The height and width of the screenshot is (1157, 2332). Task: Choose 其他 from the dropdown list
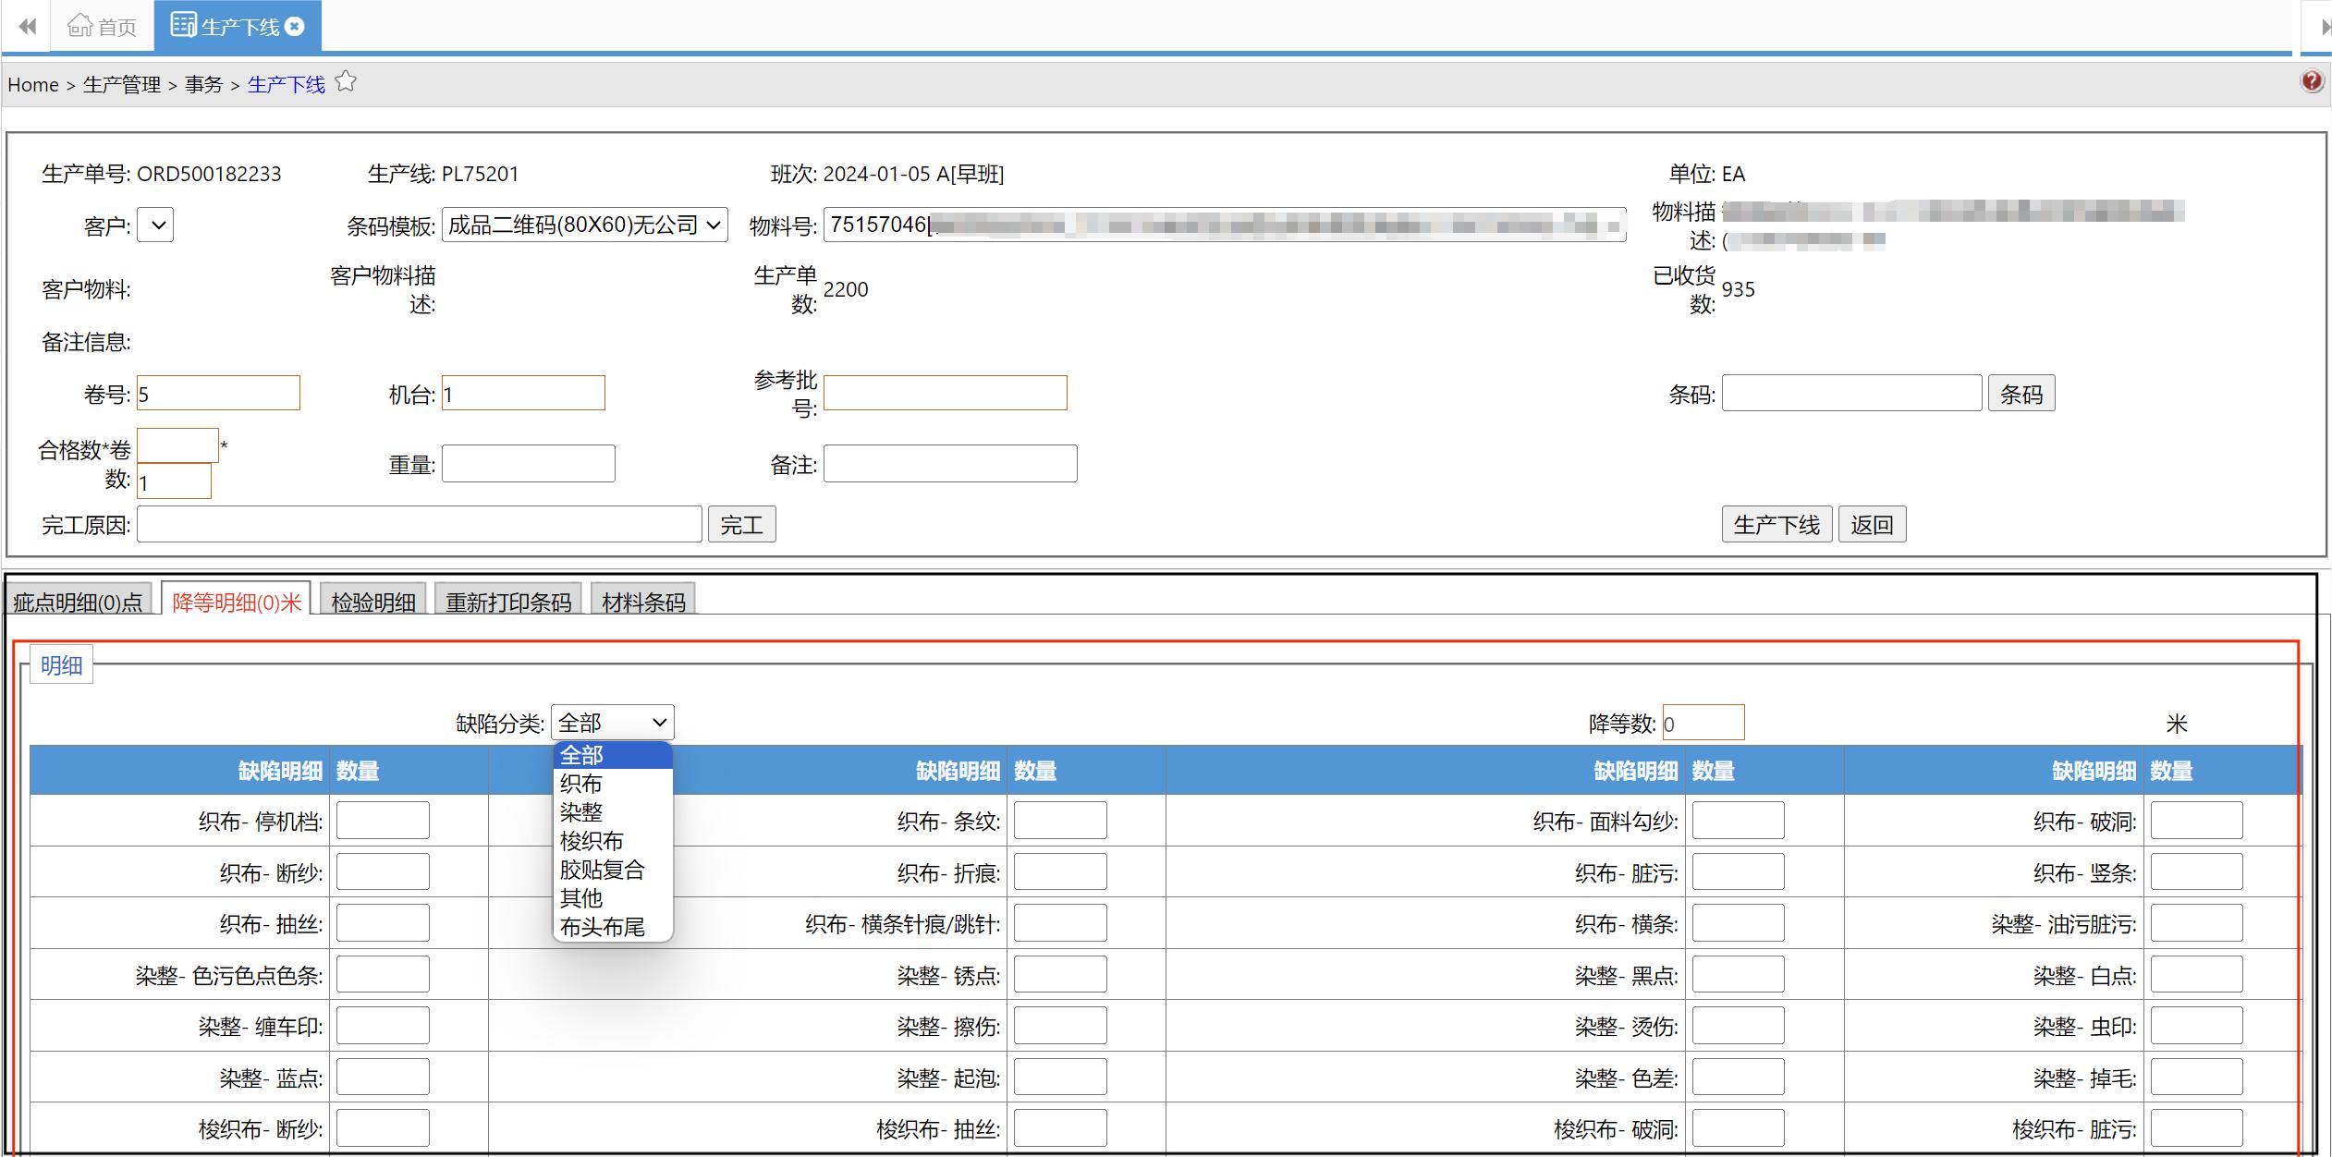612,898
